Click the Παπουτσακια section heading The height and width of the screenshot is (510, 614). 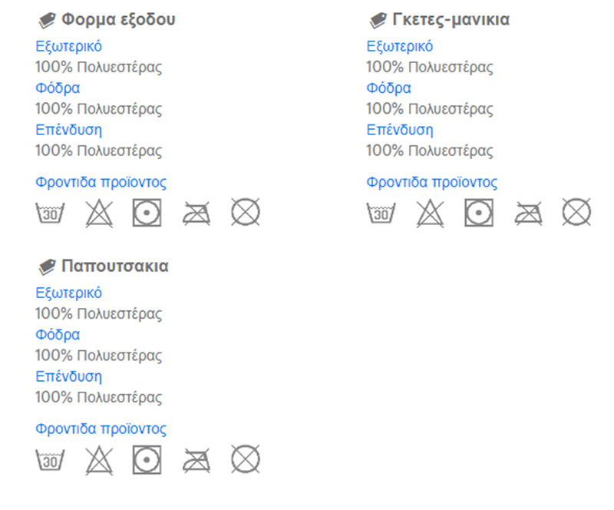(x=115, y=267)
